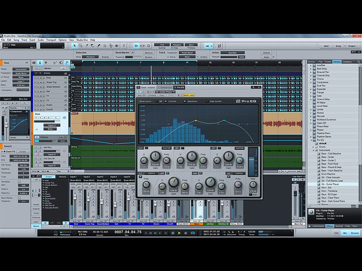Screen dimensions: 362x271
Task: Click the yellow LMF node on EQ curve
Action: pos(196,121)
